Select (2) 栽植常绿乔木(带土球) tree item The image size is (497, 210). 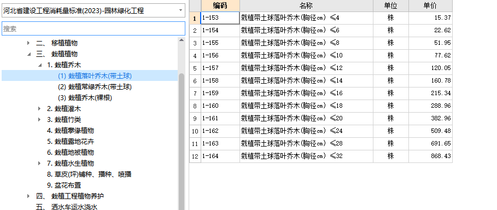(x=95, y=87)
